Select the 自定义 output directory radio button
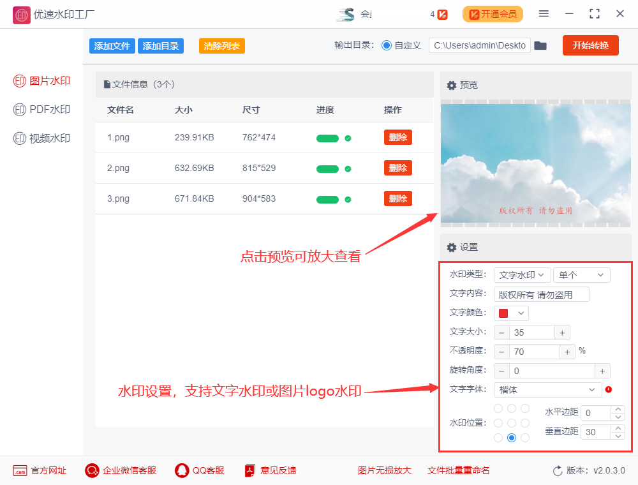 tap(388, 45)
